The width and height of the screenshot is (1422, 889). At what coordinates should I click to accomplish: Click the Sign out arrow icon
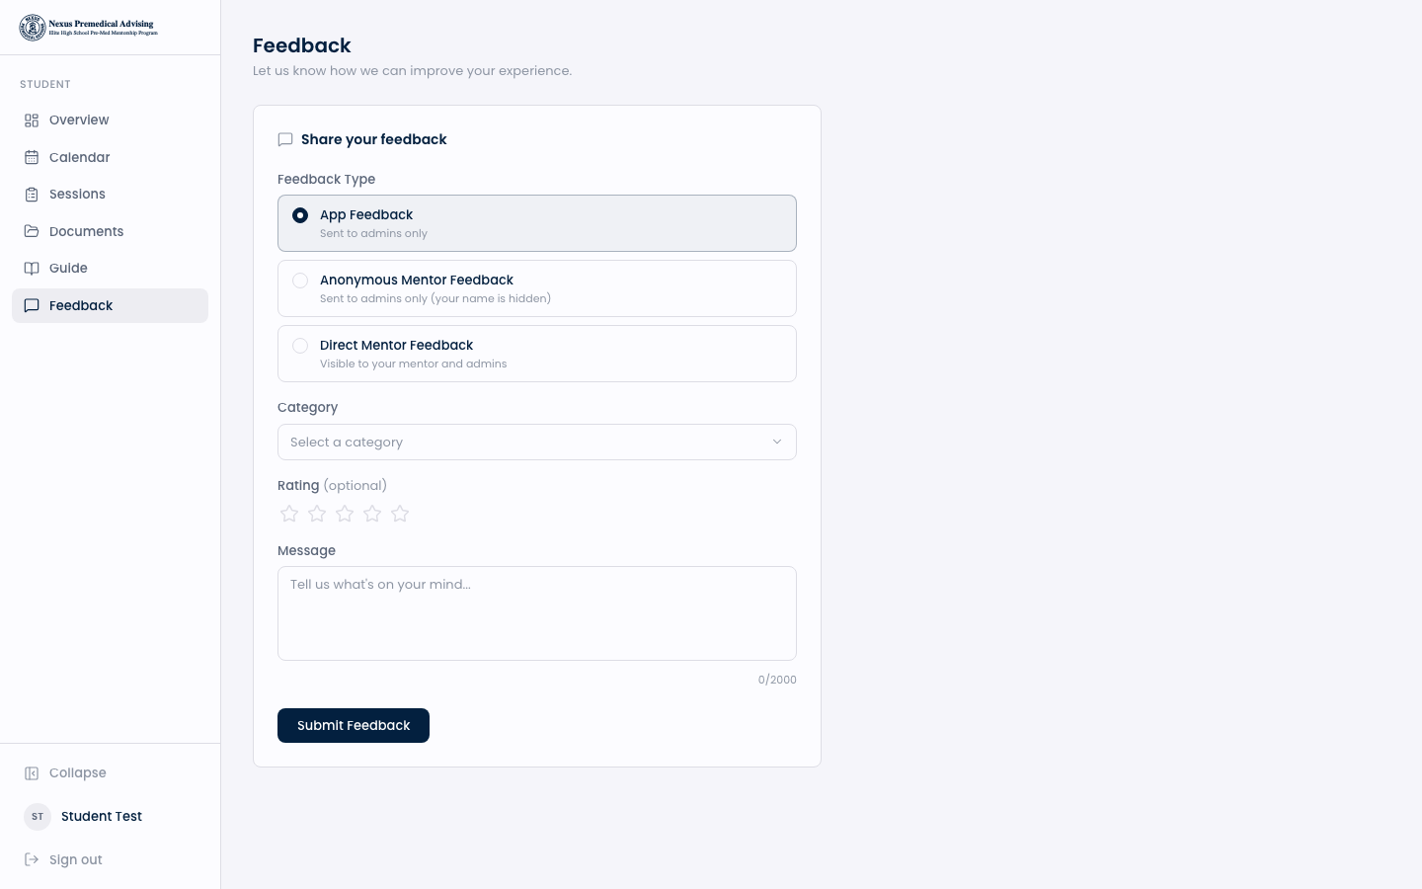point(32,859)
